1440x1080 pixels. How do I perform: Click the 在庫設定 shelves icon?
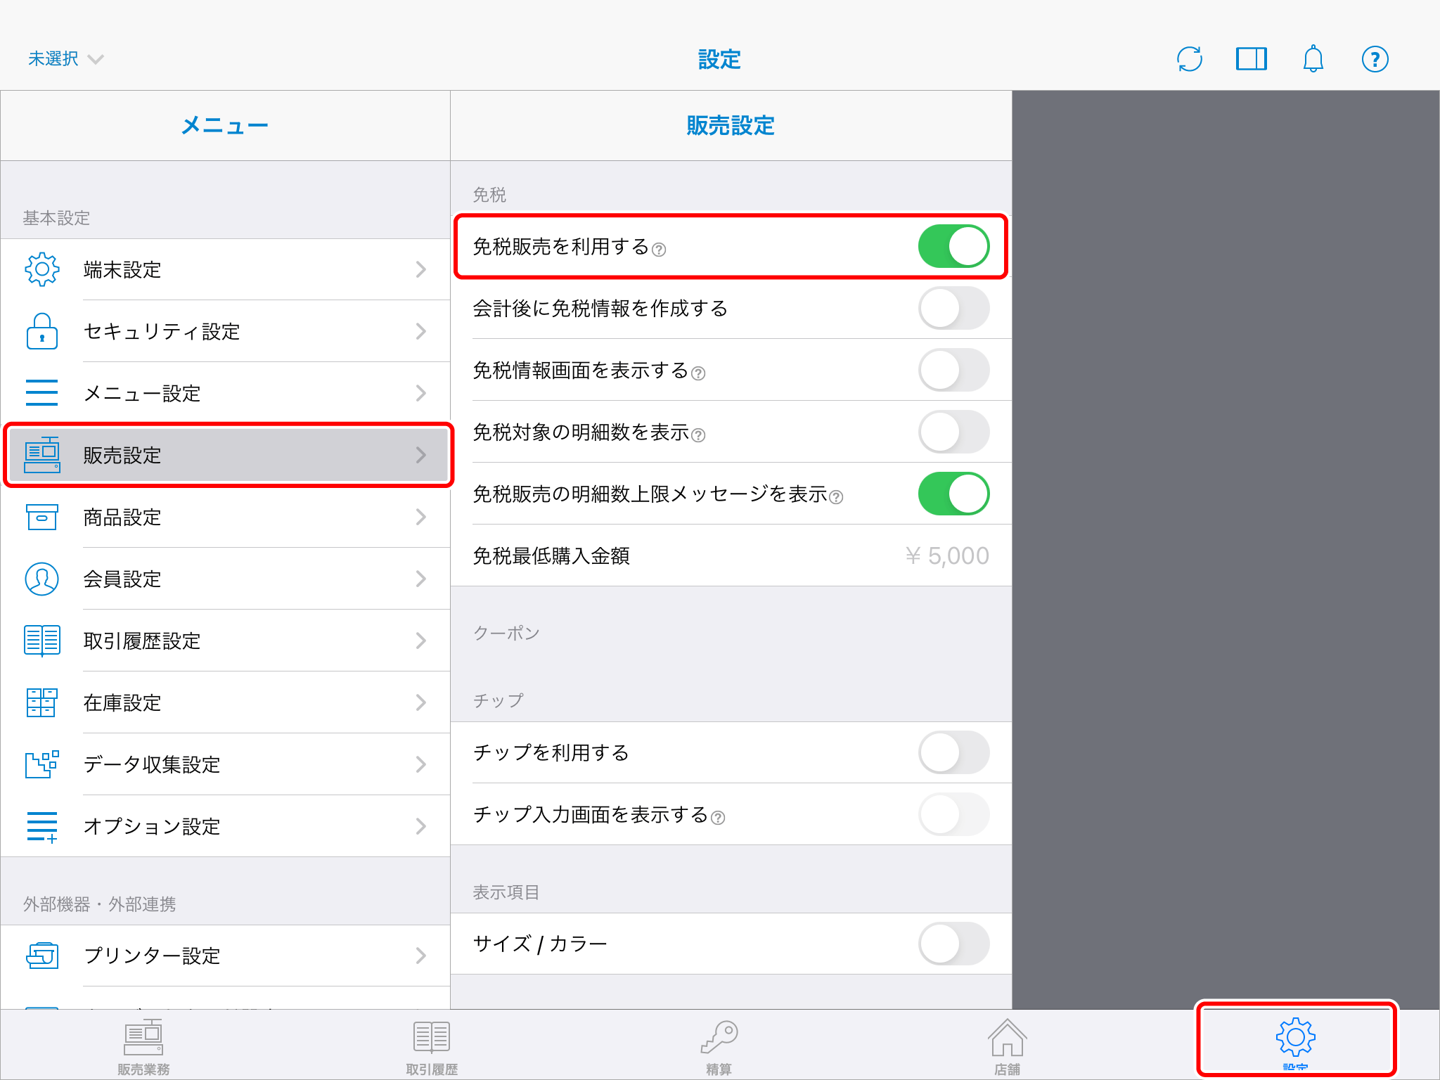click(x=42, y=702)
